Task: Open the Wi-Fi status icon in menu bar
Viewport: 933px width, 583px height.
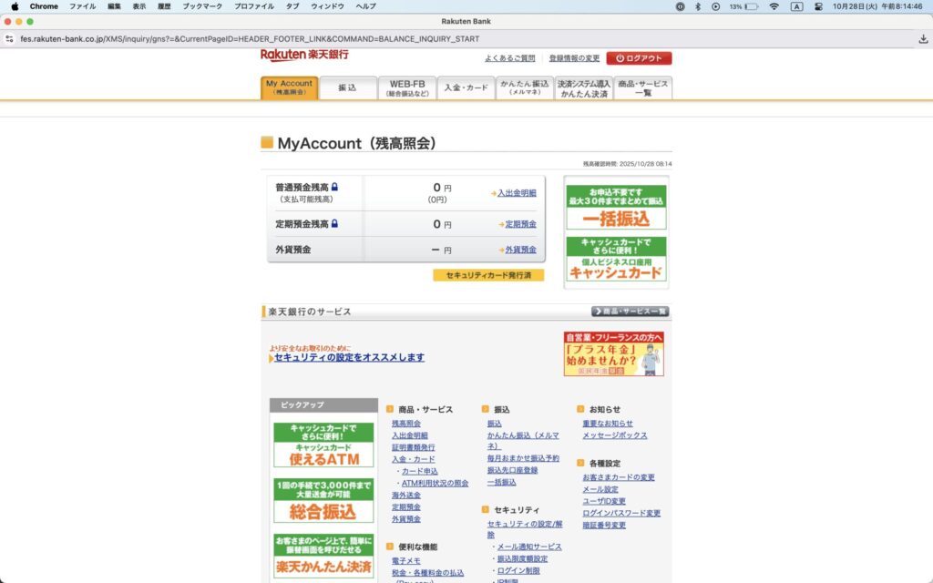Action: (x=774, y=6)
